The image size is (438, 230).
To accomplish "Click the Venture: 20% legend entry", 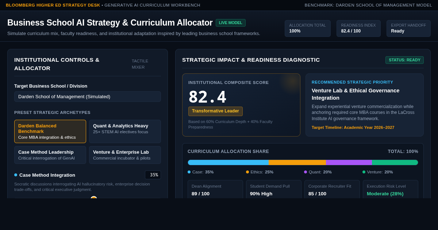I will 378,172.
